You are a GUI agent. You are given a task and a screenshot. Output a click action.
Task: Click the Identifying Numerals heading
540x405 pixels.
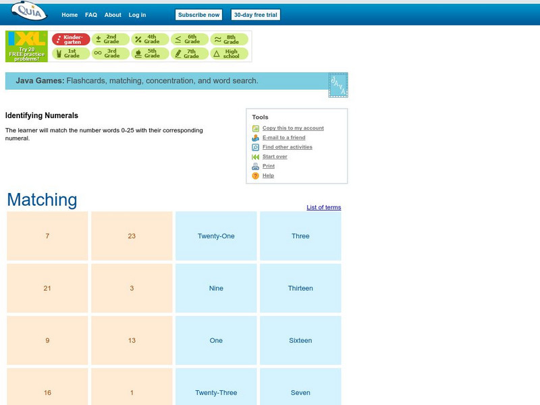tap(42, 115)
